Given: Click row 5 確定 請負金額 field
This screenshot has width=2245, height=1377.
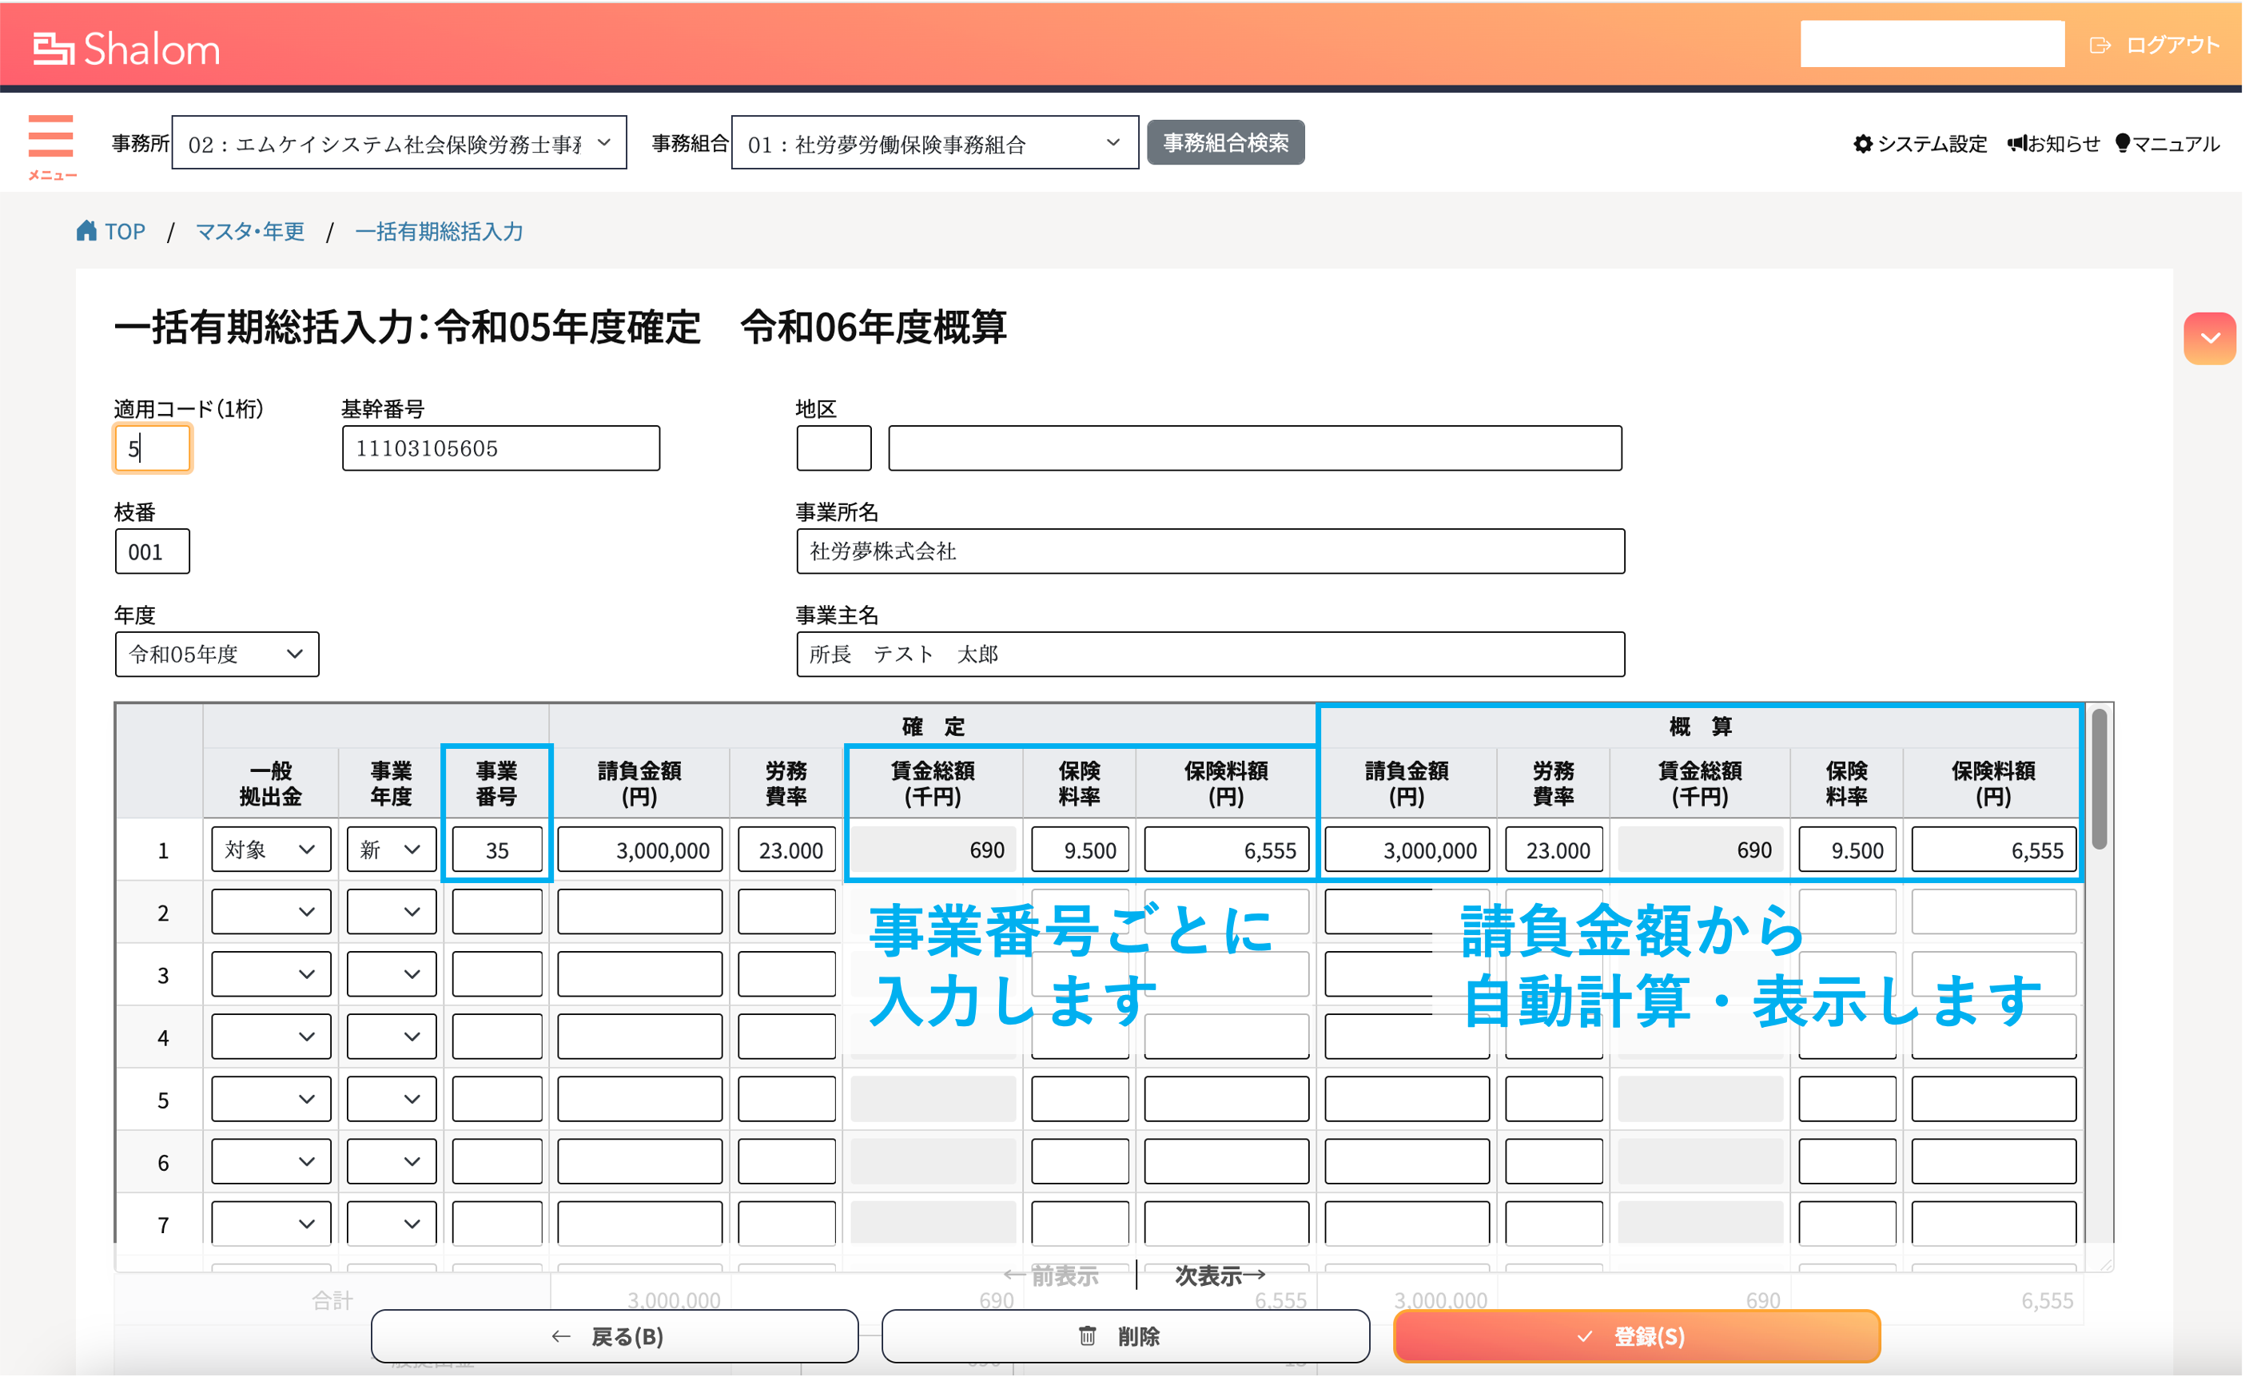Looking at the screenshot, I should pyautogui.click(x=640, y=1099).
